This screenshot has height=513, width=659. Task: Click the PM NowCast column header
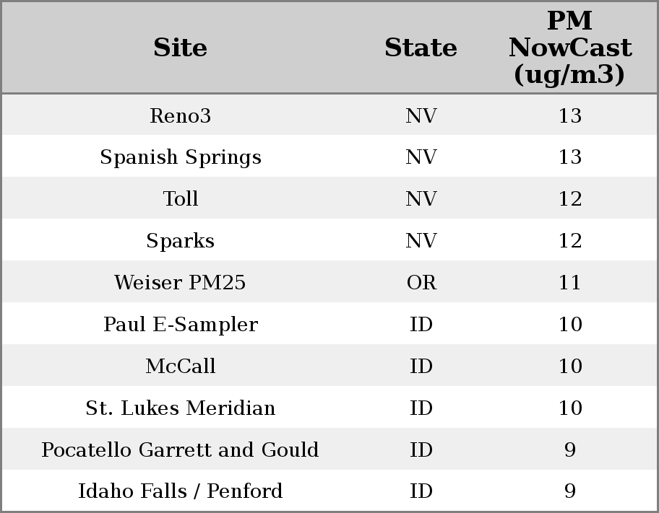click(x=569, y=48)
